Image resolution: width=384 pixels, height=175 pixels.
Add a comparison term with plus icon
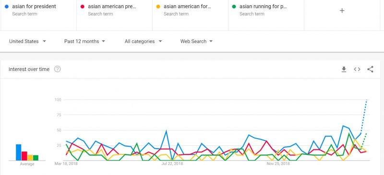[342, 11]
